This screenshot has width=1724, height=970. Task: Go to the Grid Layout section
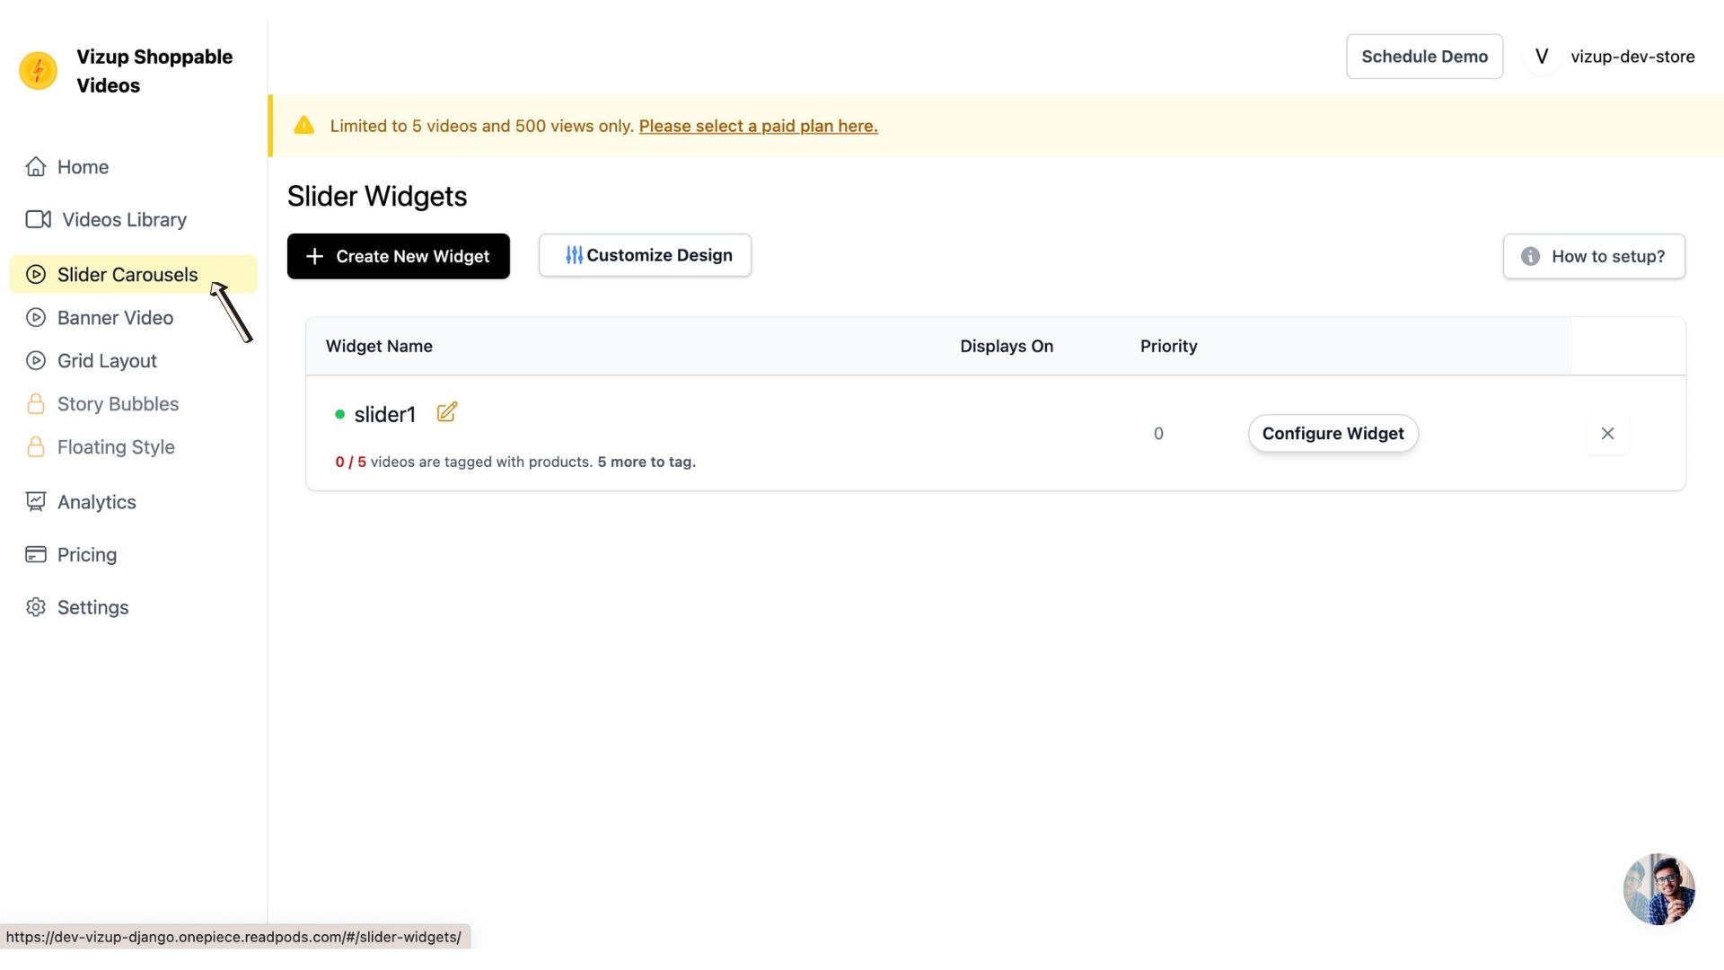pyautogui.click(x=107, y=361)
